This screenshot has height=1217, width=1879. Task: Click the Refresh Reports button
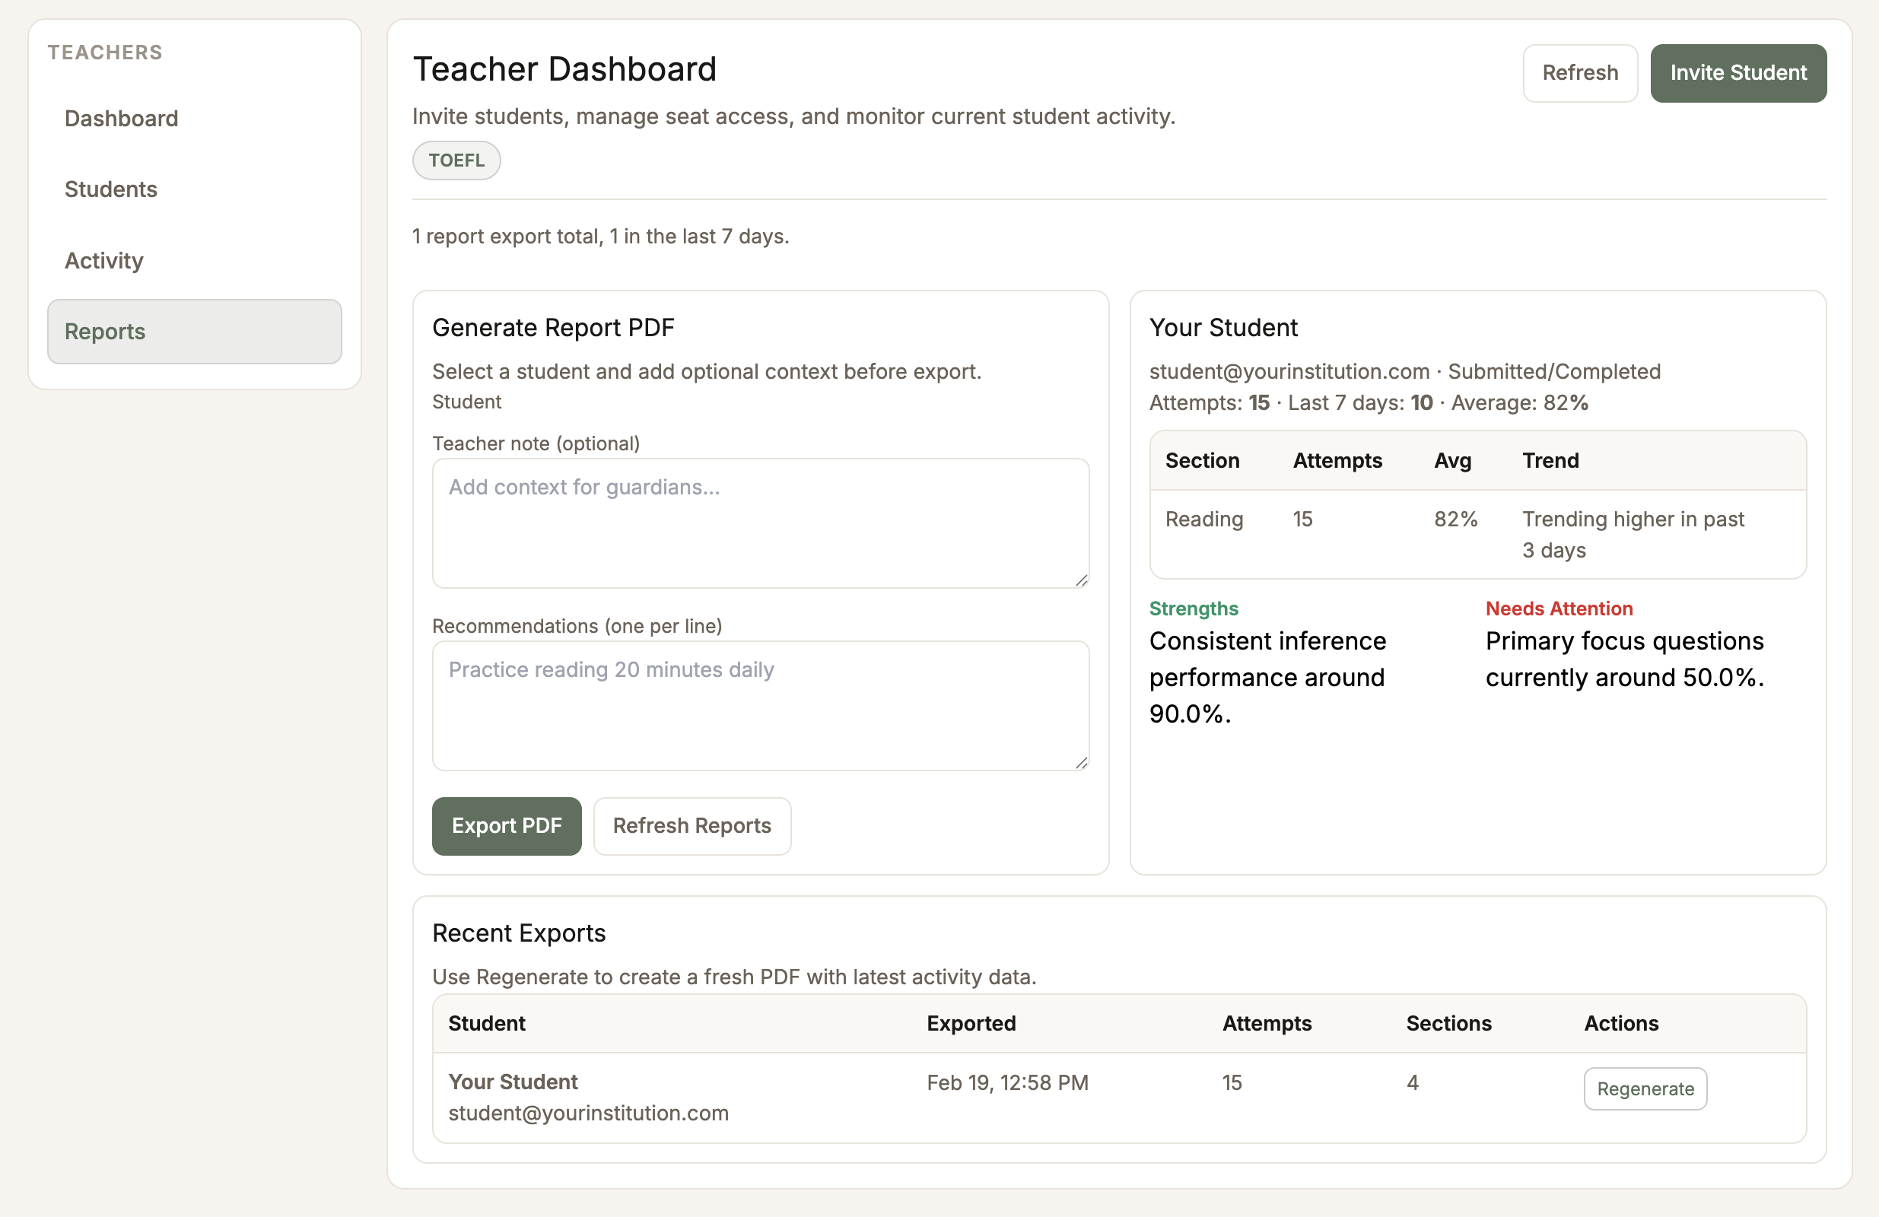click(691, 825)
